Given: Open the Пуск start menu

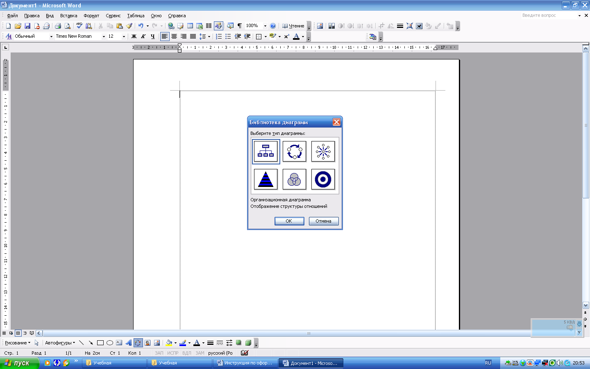Looking at the screenshot, I should point(19,363).
